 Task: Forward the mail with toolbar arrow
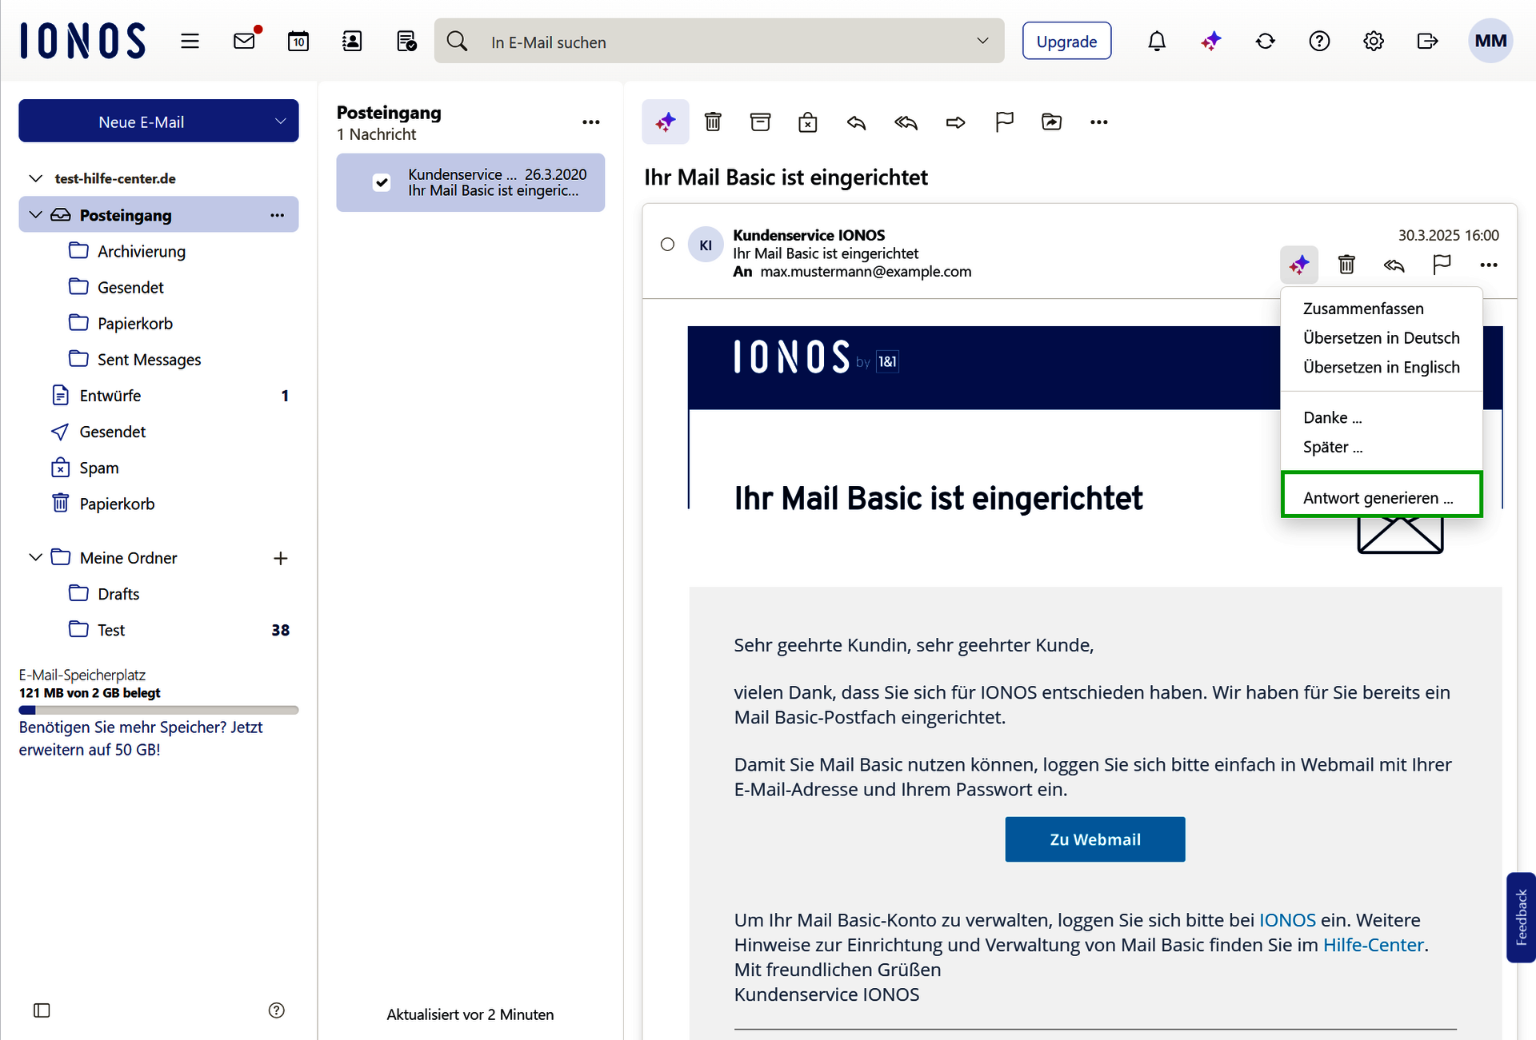[x=955, y=122]
